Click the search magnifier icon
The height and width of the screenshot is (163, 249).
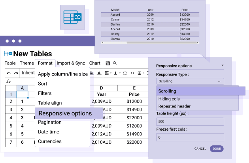coord(115,63)
